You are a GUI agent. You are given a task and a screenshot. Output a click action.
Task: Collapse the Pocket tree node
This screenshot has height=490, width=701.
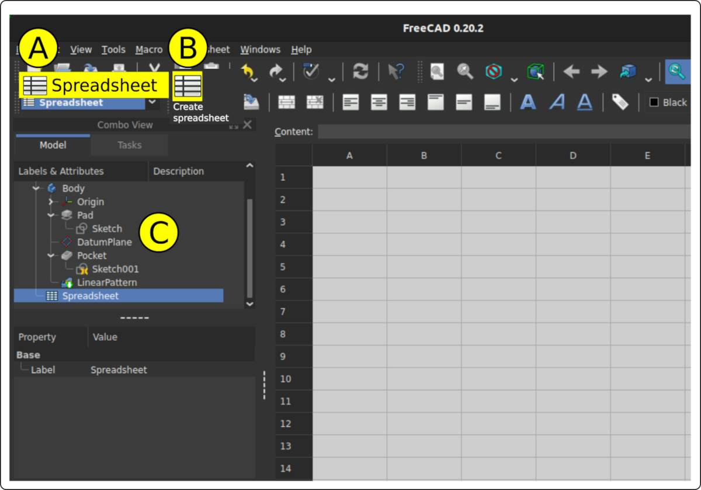[x=51, y=256]
